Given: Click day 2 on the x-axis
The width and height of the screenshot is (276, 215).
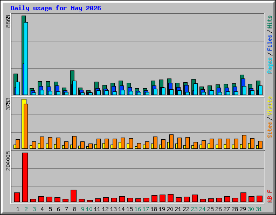Looking at the screenshot, I should [x=26, y=209].
